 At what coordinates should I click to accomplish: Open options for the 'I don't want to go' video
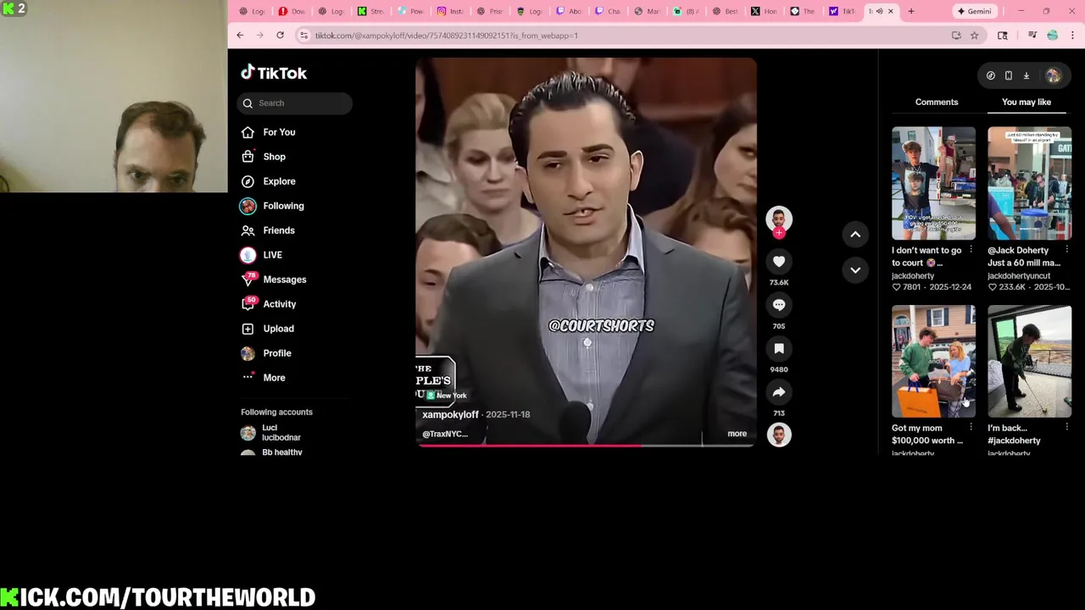pos(971,250)
